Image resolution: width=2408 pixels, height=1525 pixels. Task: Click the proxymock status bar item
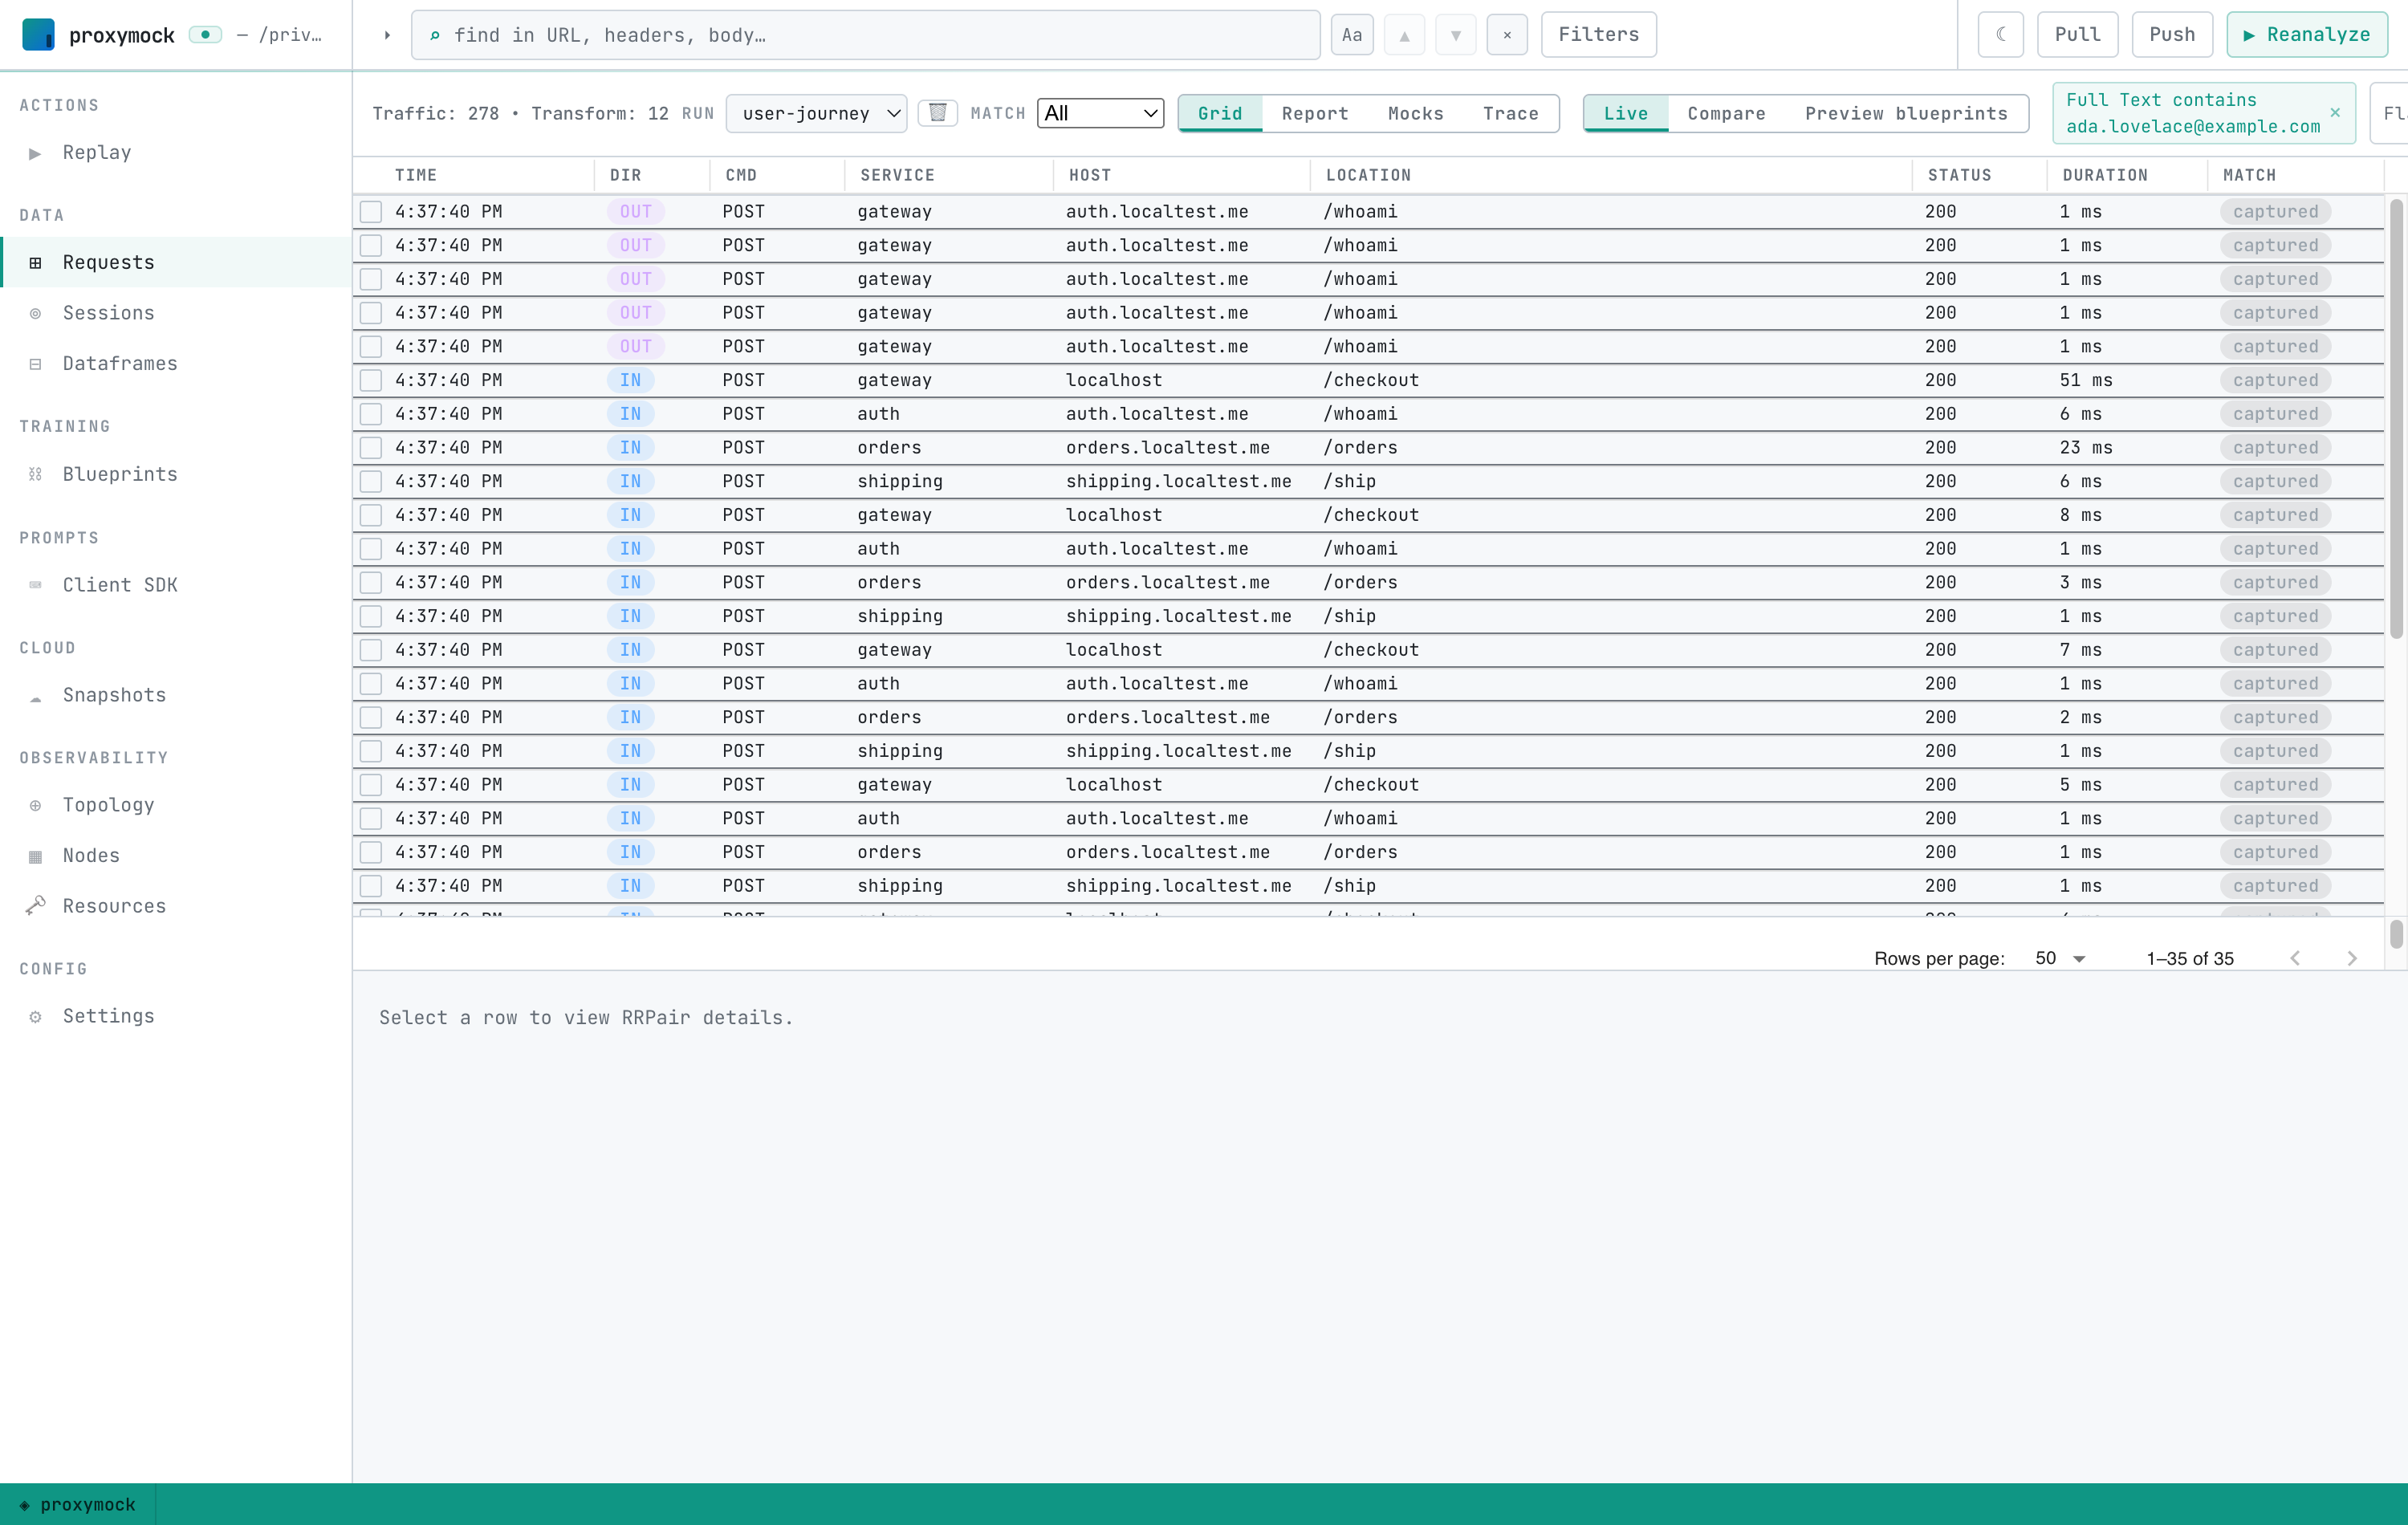78,1504
